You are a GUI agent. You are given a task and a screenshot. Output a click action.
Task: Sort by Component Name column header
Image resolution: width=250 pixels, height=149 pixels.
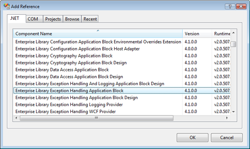(98, 33)
